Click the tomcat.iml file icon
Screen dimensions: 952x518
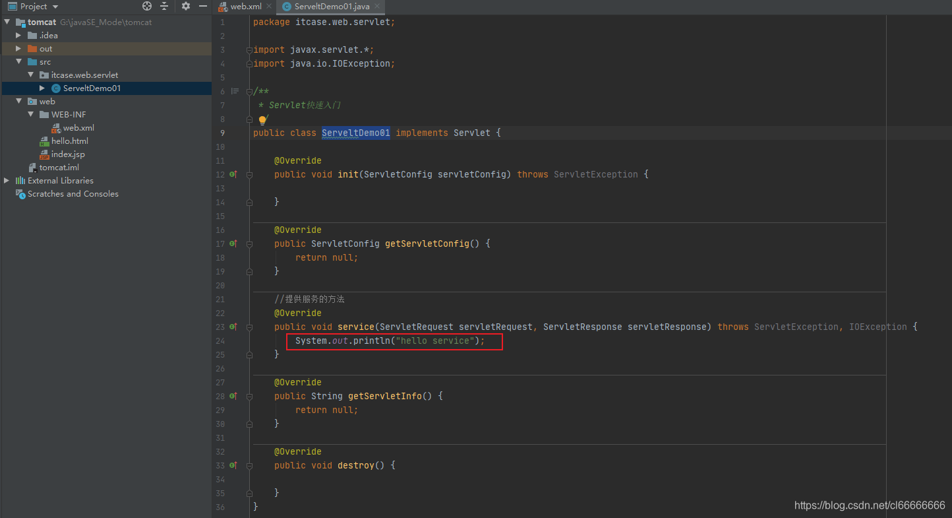coord(32,168)
